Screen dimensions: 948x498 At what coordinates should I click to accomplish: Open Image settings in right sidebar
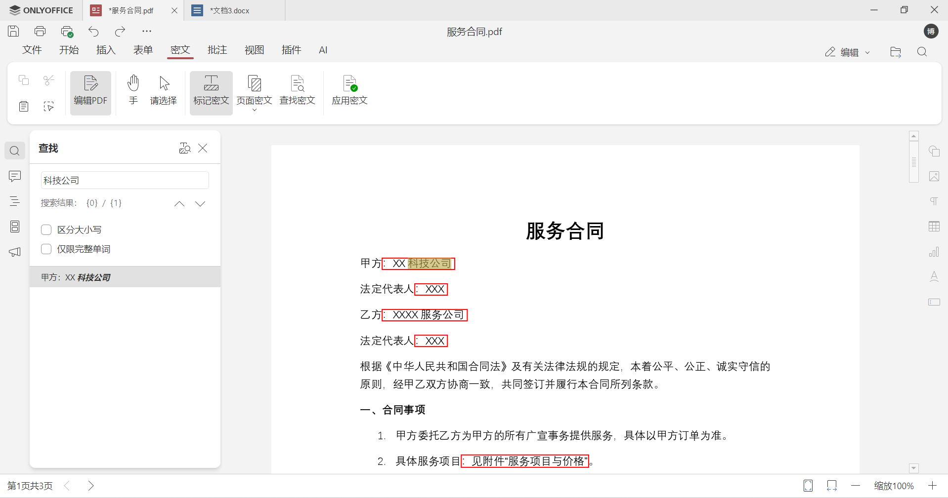(934, 176)
